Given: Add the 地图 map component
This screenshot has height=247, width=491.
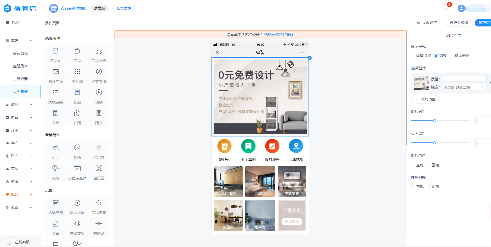Looking at the screenshot, I should [77, 117].
